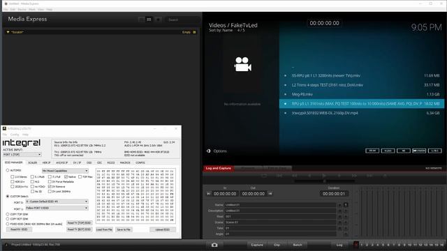This screenshot has width=447, height=251.
Task: Check the 5.1 Multi checkbox
Action: pyautogui.click(x=32, y=176)
